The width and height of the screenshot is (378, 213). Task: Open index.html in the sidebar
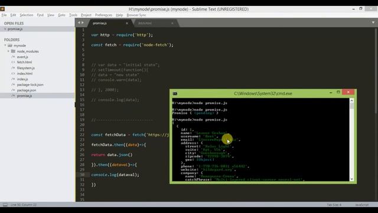tap(25, 73)
